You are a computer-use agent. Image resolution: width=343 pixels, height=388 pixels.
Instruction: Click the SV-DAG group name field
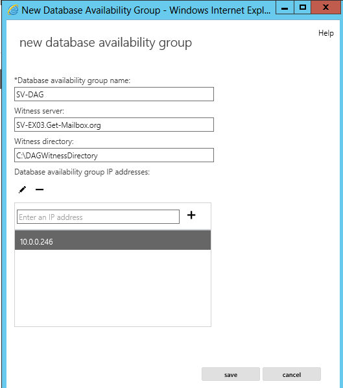click(x=114, y=94)
